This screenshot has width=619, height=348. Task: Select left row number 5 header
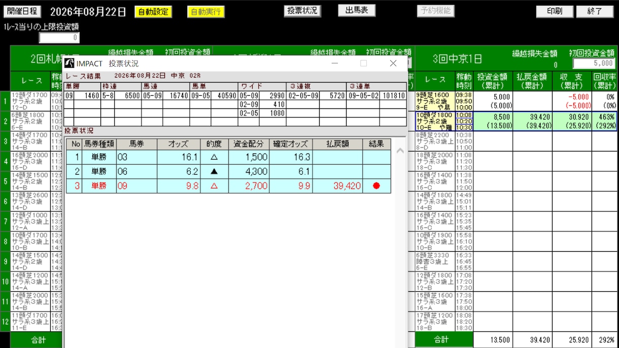pyautogui.click(x=5, y=181)
